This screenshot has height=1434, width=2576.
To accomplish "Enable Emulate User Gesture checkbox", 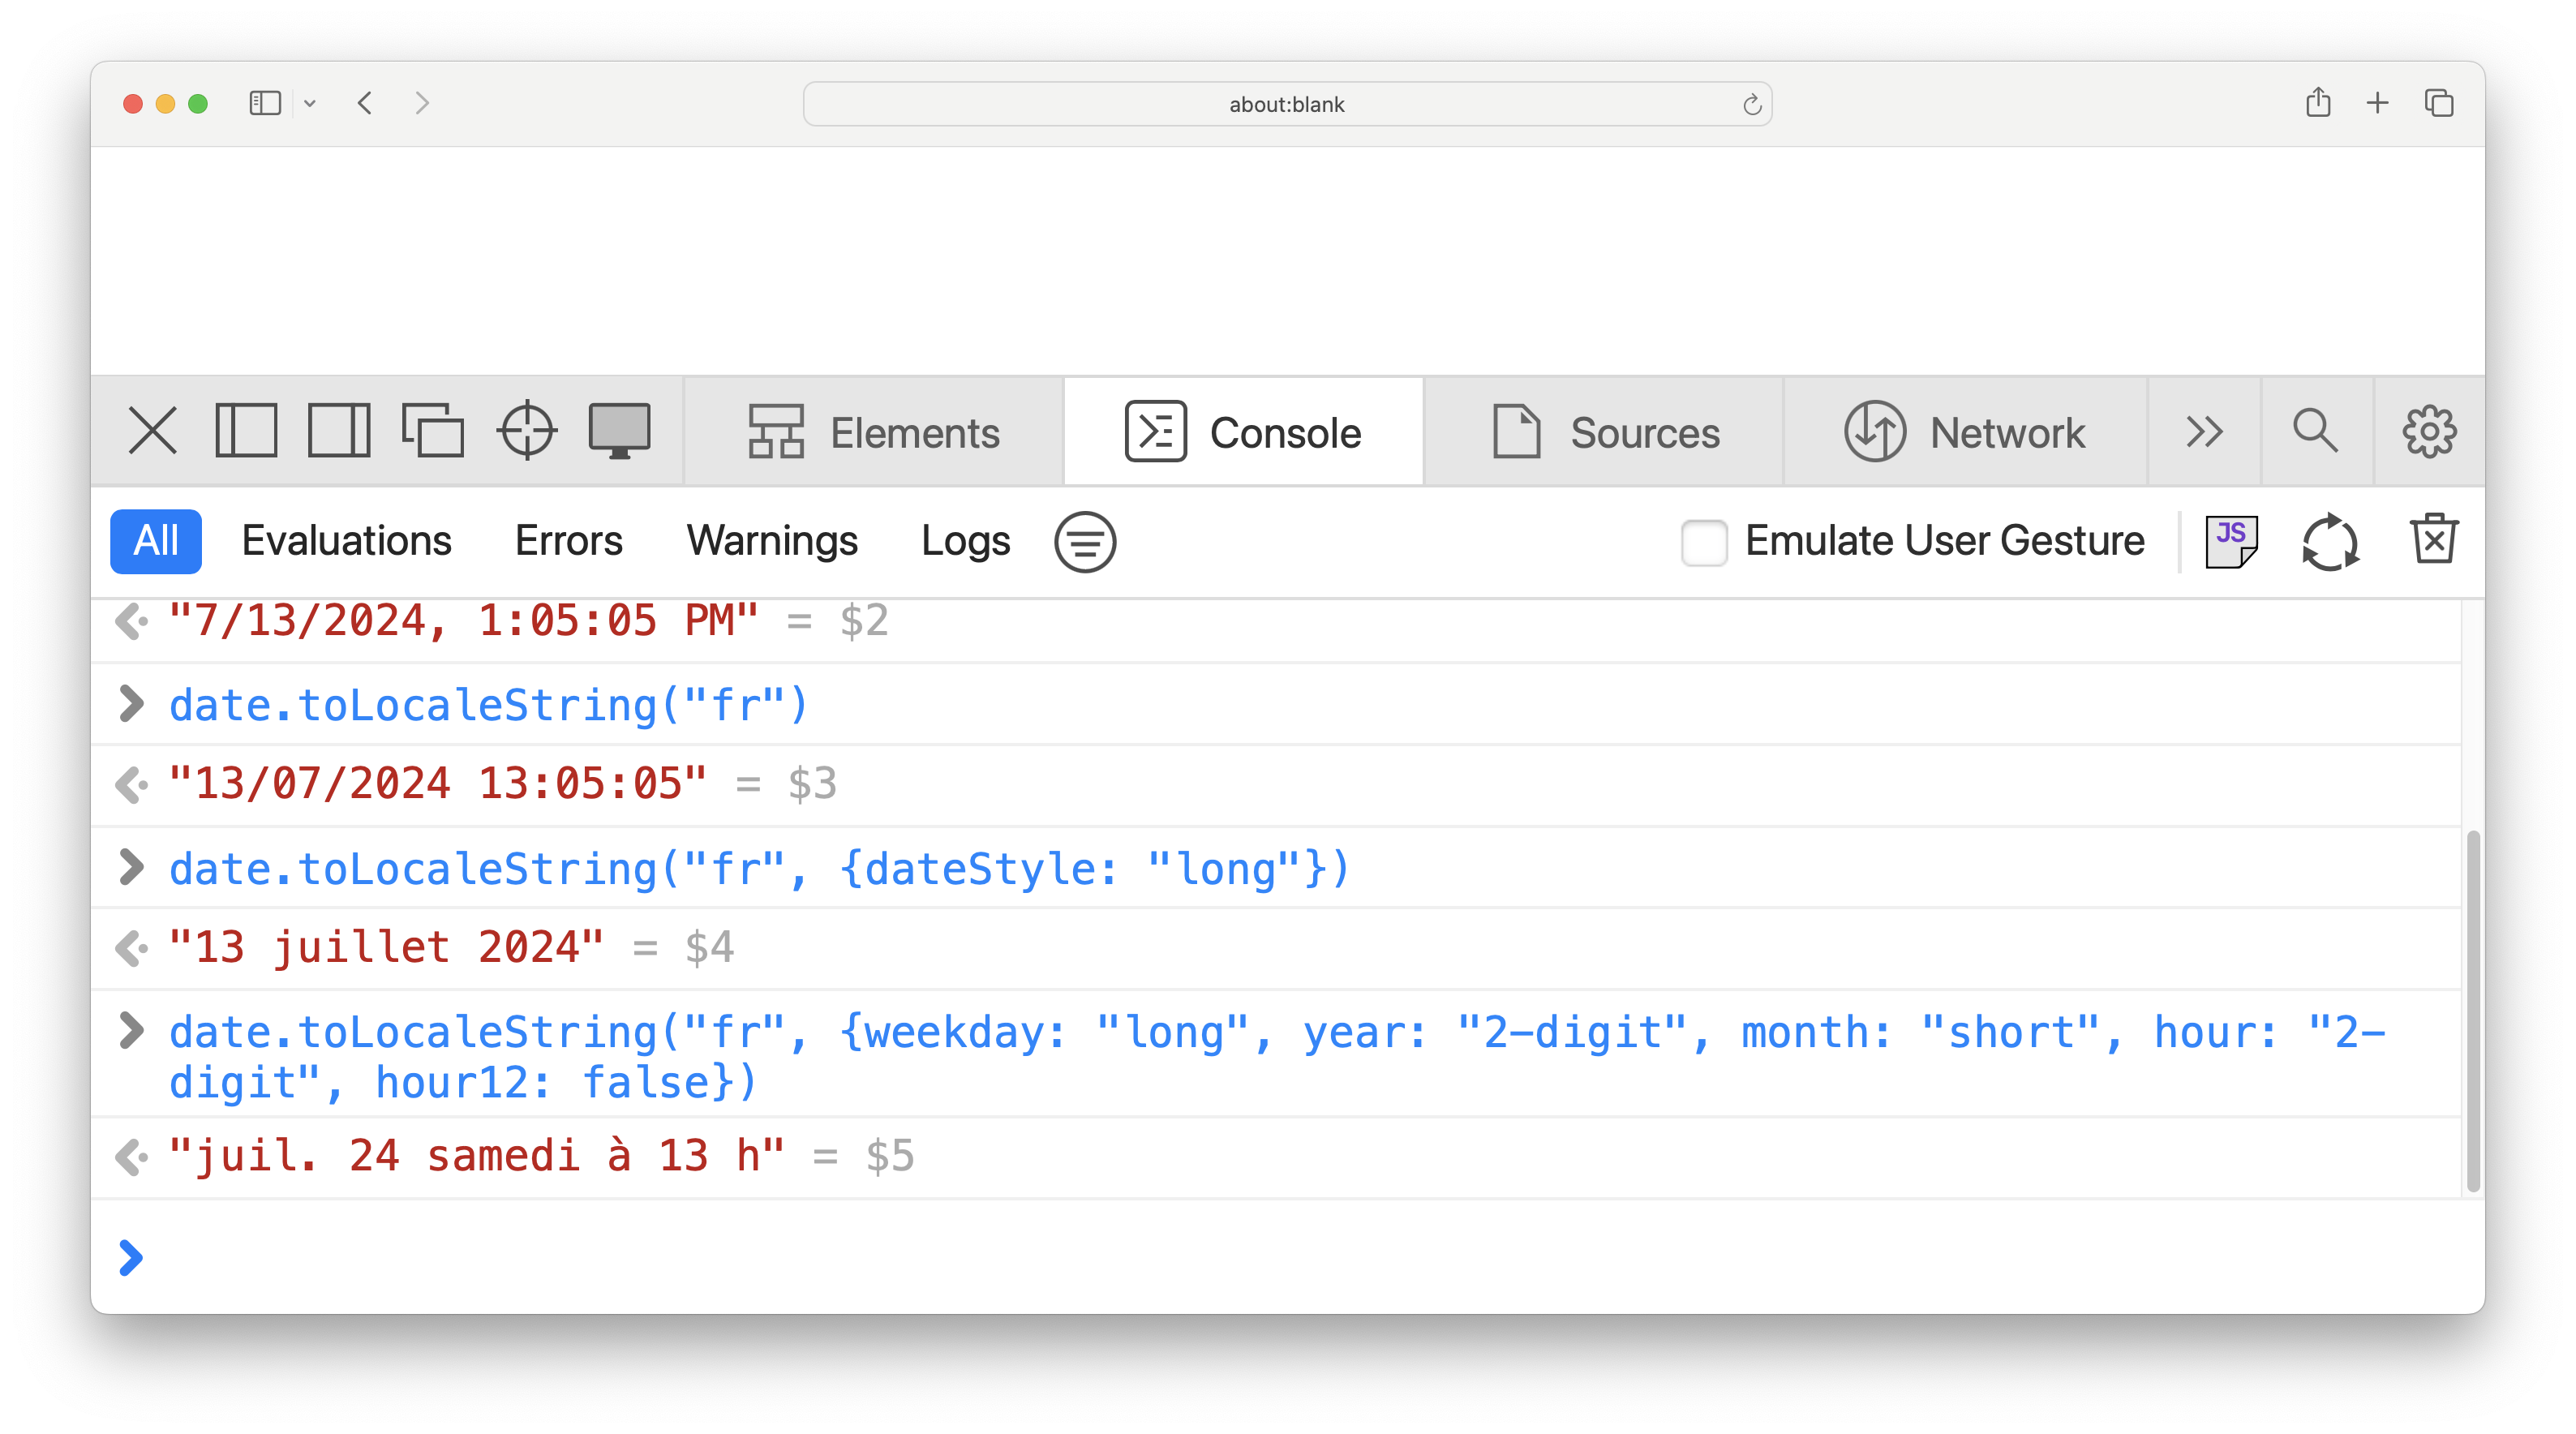I will [1704, 542].
